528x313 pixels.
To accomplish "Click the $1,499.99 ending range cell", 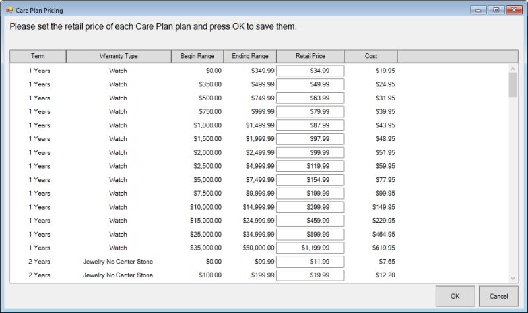I will (x=260, y=125).
